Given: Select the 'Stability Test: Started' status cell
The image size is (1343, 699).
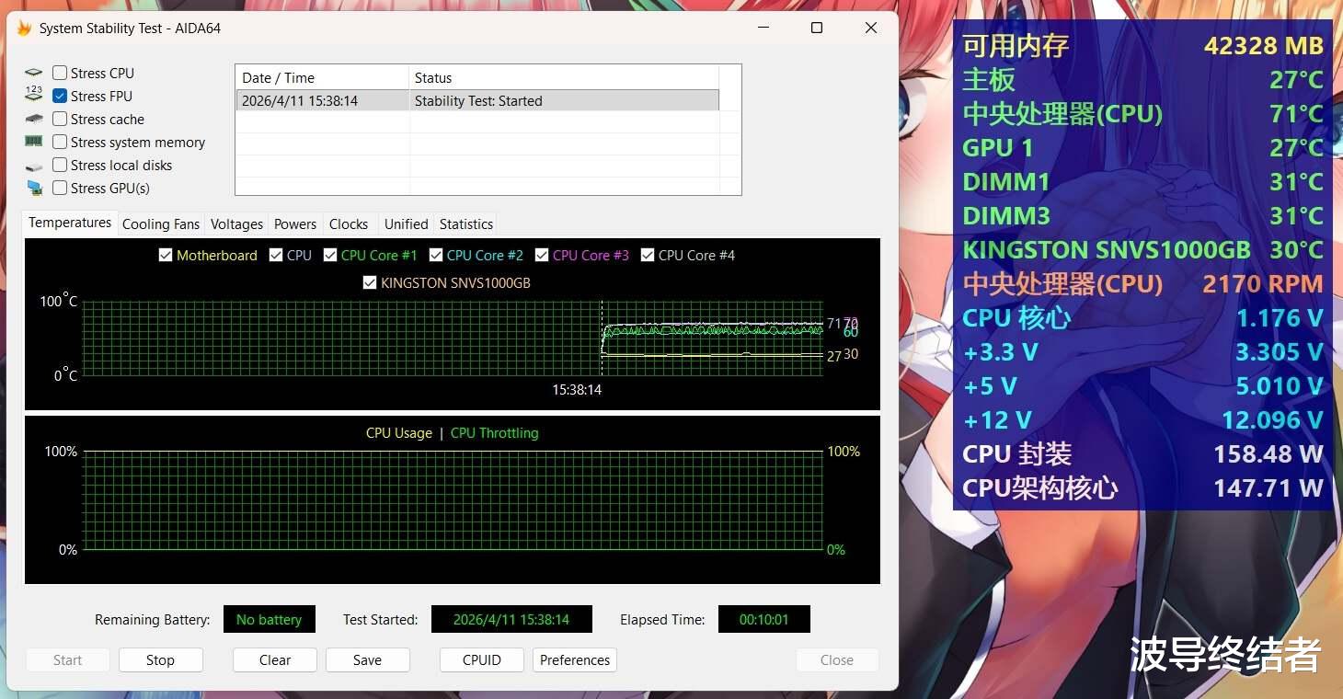Looking at the screenshot, I should 564,100.
